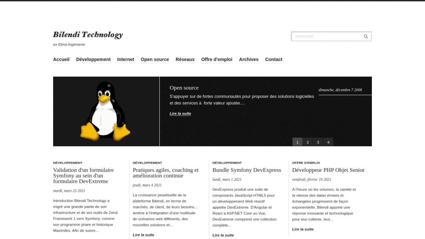The height and width of the screenshot is (239, 425).
Task: Select slide 3 in the carousel pagination
Action: point(318,142)
